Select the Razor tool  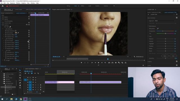pyautogui.click(x=20, y=78)
